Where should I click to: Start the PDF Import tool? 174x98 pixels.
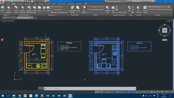click(84, 10)
